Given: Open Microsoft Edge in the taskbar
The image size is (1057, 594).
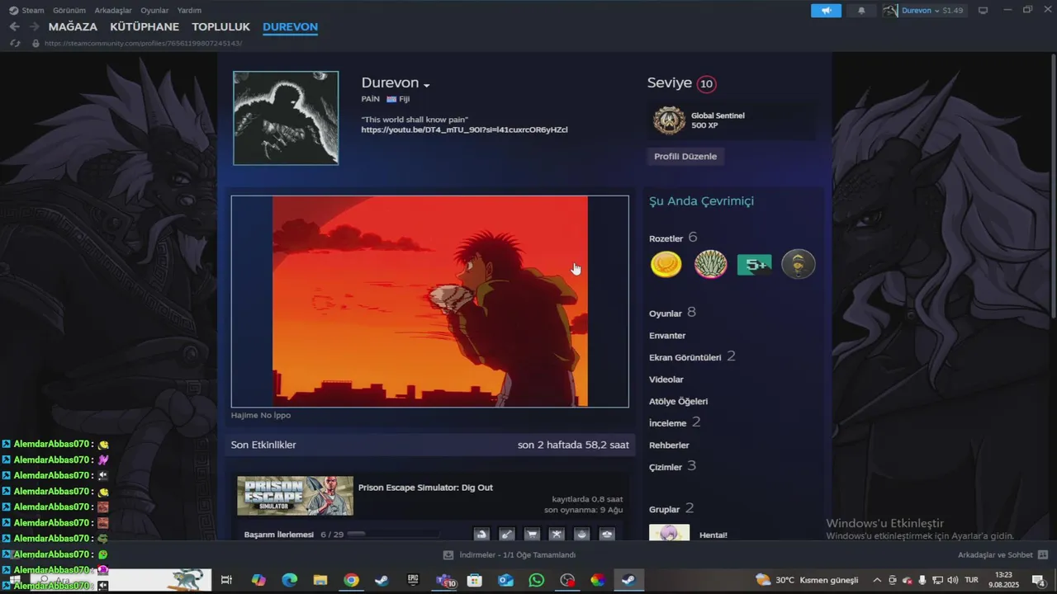Looking at the screenshot, I should click(289, 580).
